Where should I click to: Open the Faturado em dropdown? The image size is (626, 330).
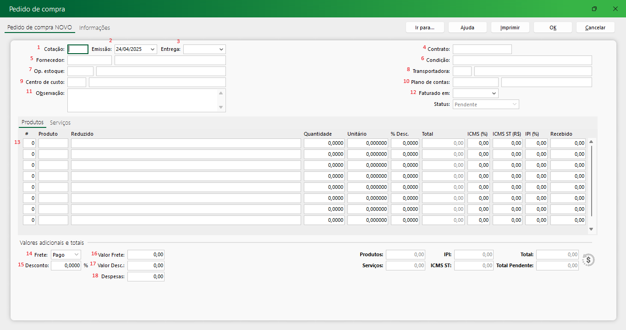[x=494, y=93]
